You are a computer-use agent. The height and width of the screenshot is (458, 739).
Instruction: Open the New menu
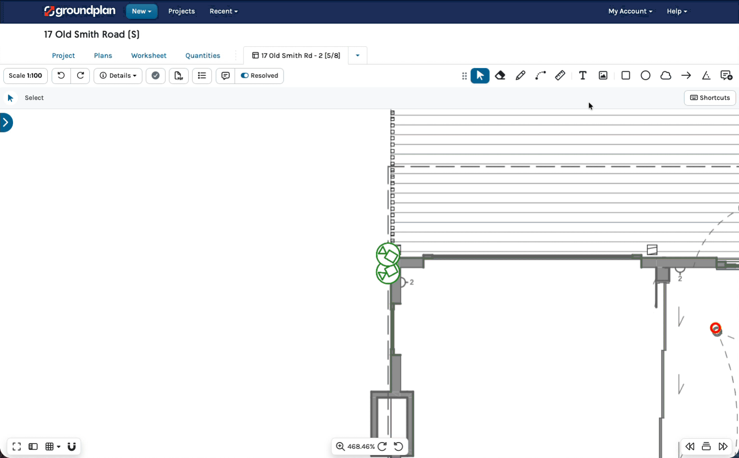141,11
